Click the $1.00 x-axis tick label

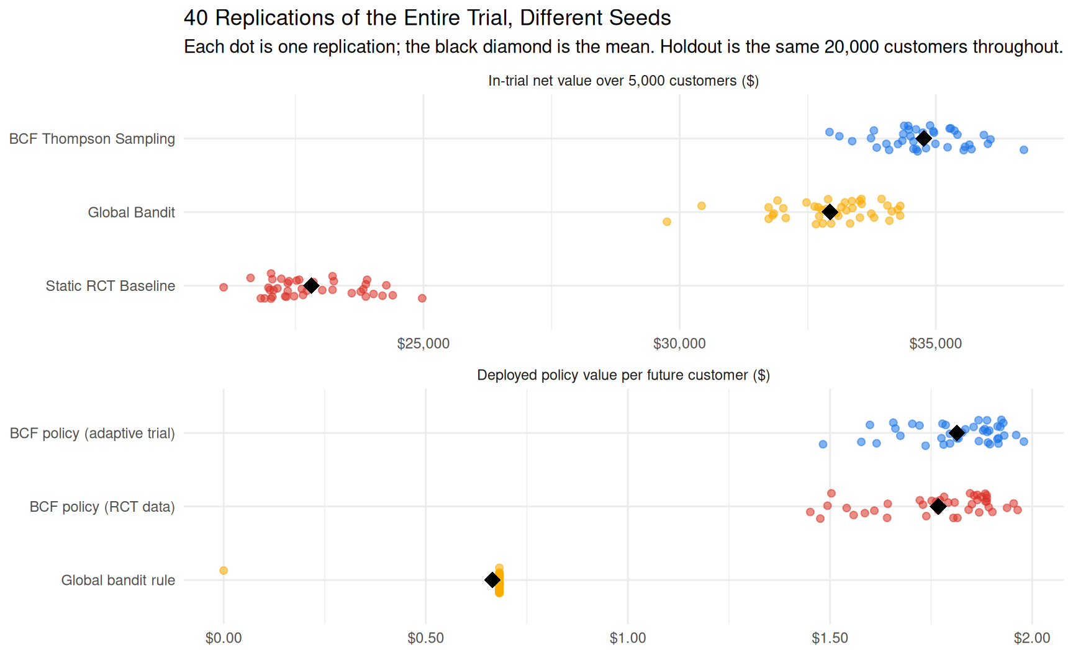pos(628,638)
